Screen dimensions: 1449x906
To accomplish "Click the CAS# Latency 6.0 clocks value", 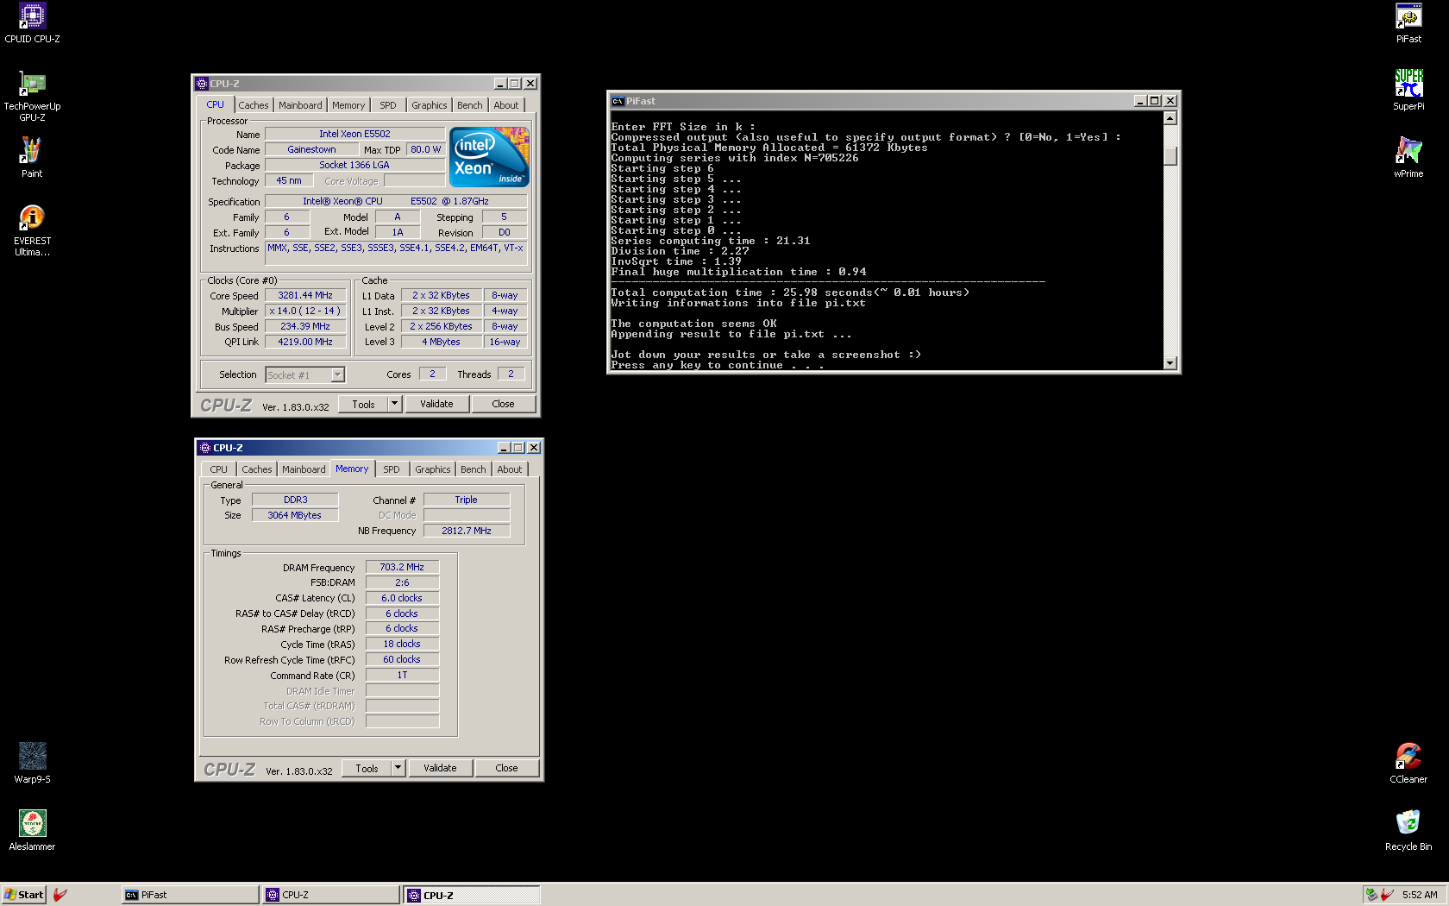I will tap(402, 598).
